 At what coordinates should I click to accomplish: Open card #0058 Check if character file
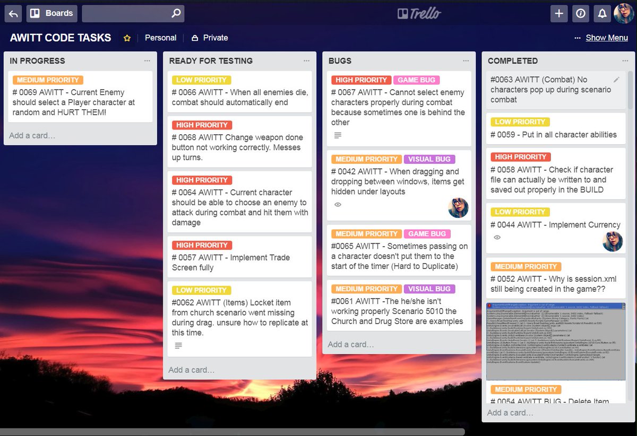tap(556, 174)
